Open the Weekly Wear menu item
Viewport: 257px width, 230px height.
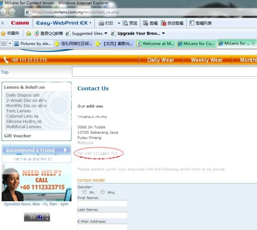[206, 60]
